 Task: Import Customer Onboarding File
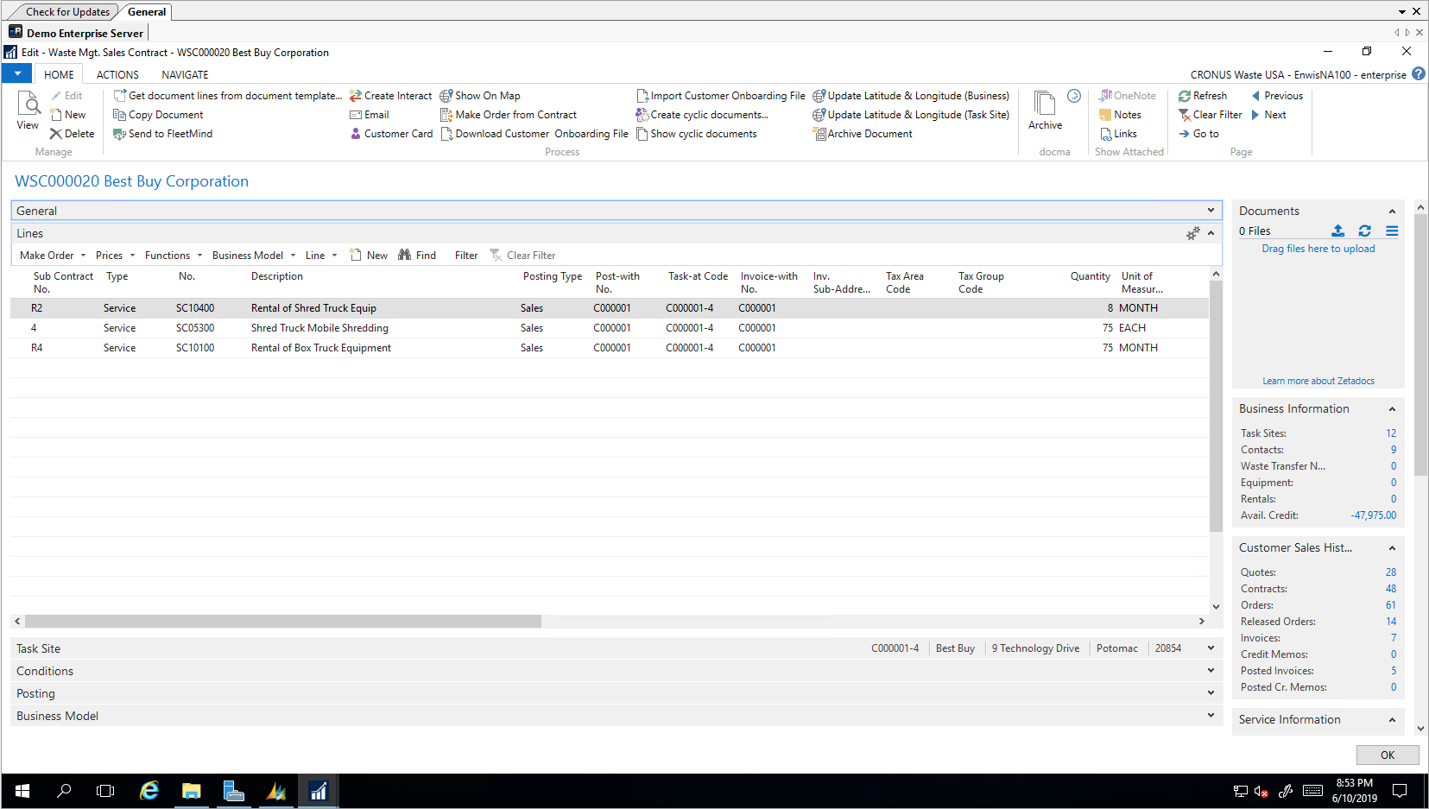[720, 96]
